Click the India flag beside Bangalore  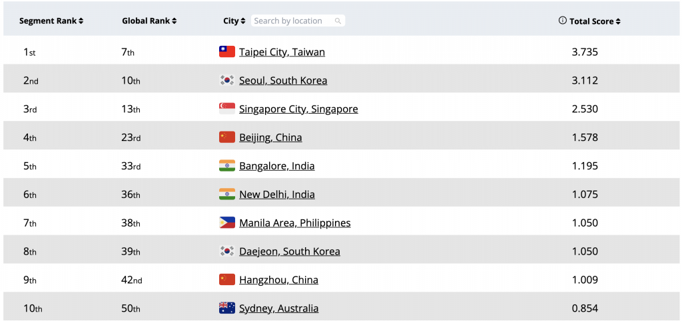point(227,165)
